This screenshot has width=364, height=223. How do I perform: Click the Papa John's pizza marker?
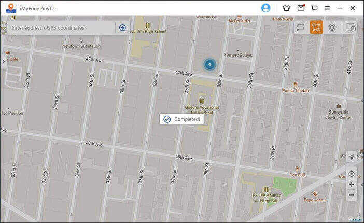coord(315,194)
